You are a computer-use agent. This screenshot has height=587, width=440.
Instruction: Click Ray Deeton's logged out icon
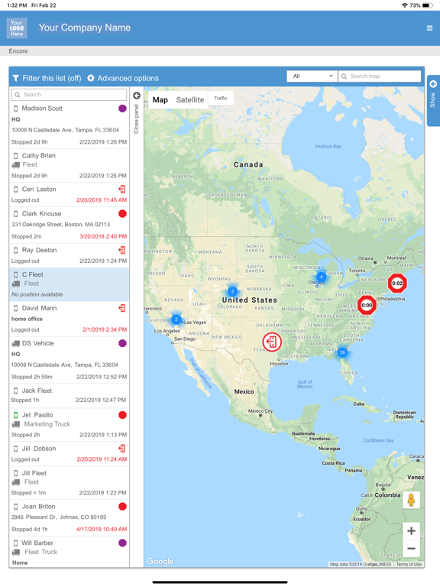122,250
